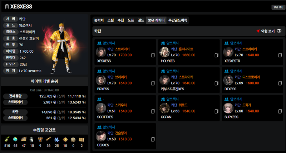Switch to the 능력치 tab
Viewport: 286px width, 153px height.
coord(99,20)
